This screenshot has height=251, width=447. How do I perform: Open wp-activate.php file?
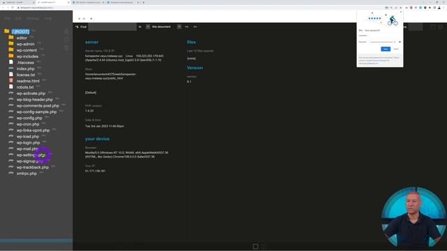[x=31, y=93]
